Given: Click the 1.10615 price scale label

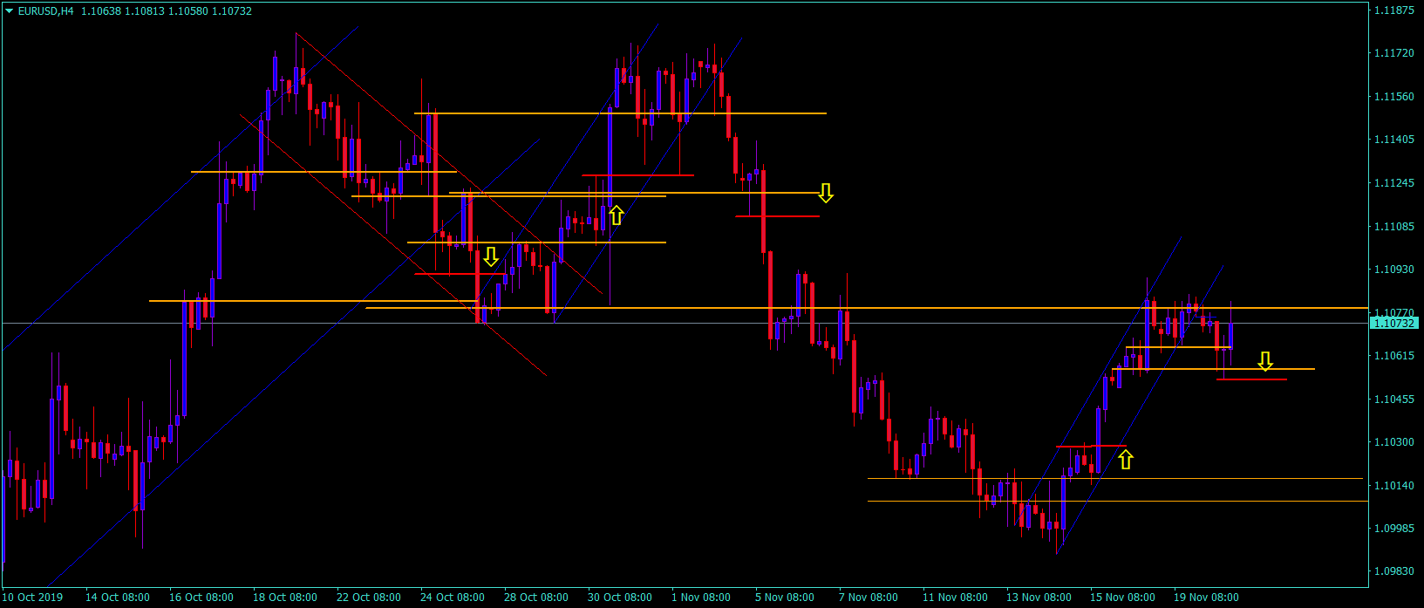Looking at the screenshot, I should (1393, 356).
